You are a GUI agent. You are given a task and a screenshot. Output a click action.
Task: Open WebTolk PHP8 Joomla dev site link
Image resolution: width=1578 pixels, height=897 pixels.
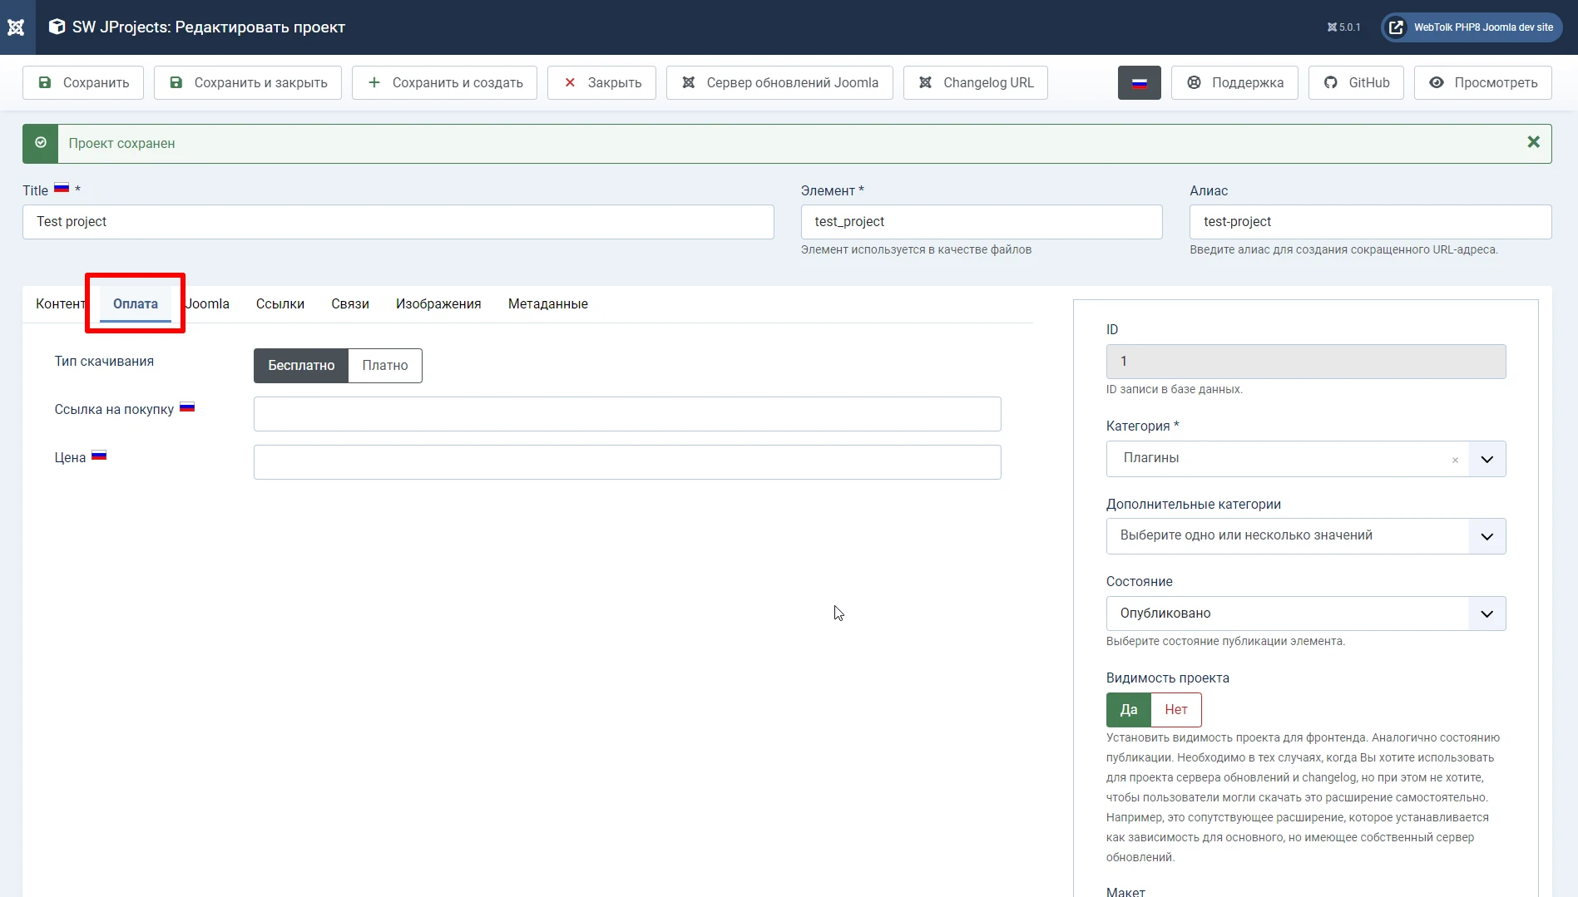1472,27
